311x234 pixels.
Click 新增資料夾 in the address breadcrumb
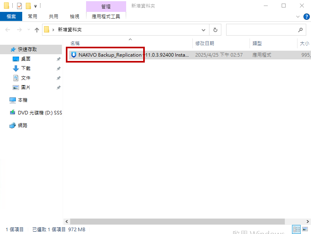(x=70, y=30)
